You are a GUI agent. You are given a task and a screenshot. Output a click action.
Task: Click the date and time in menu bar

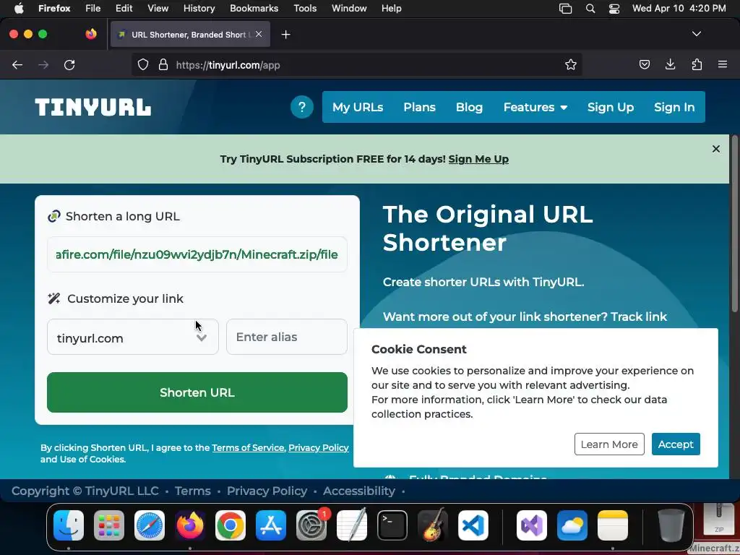pyautogui.click(x=679, y=9)
